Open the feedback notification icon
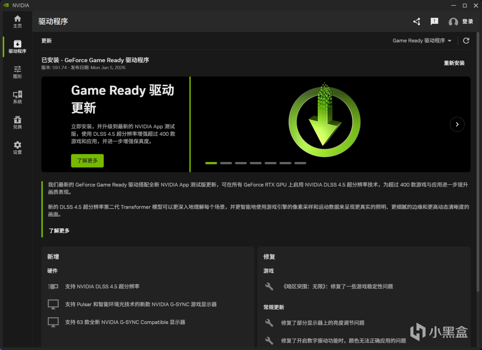 pos(435,21)
